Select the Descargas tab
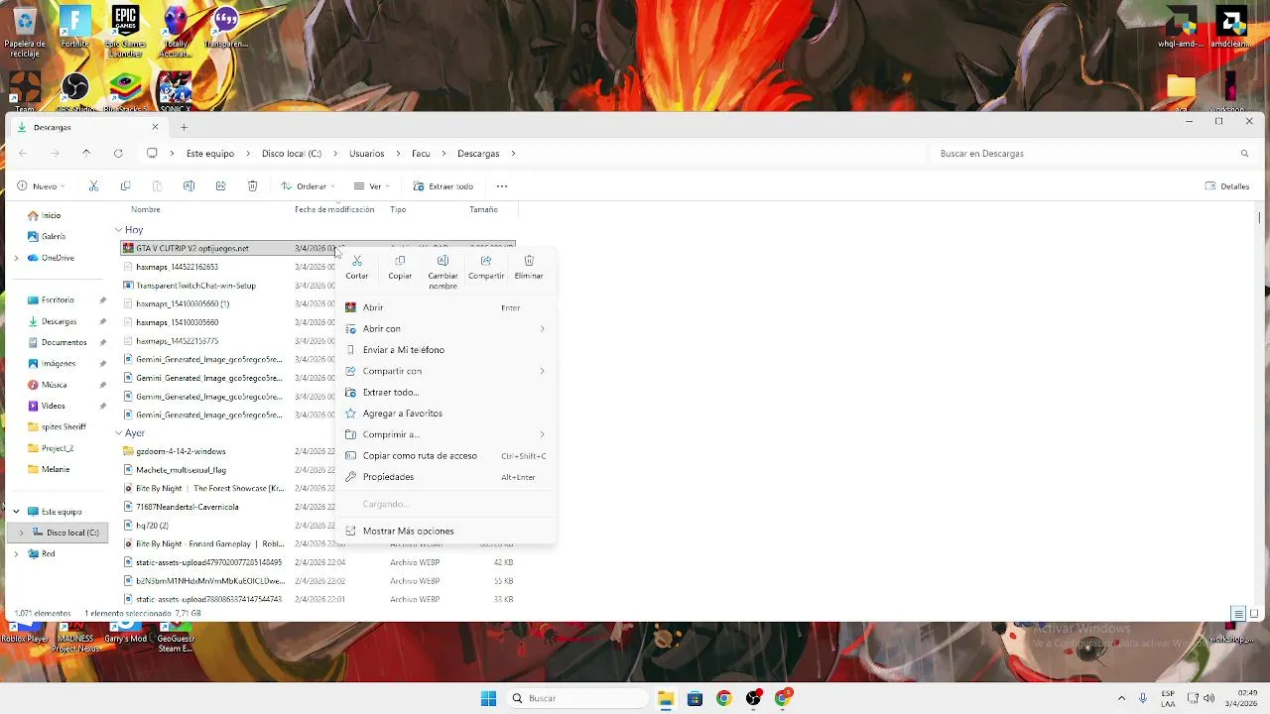1270x714 pixels. coord(86,127)
